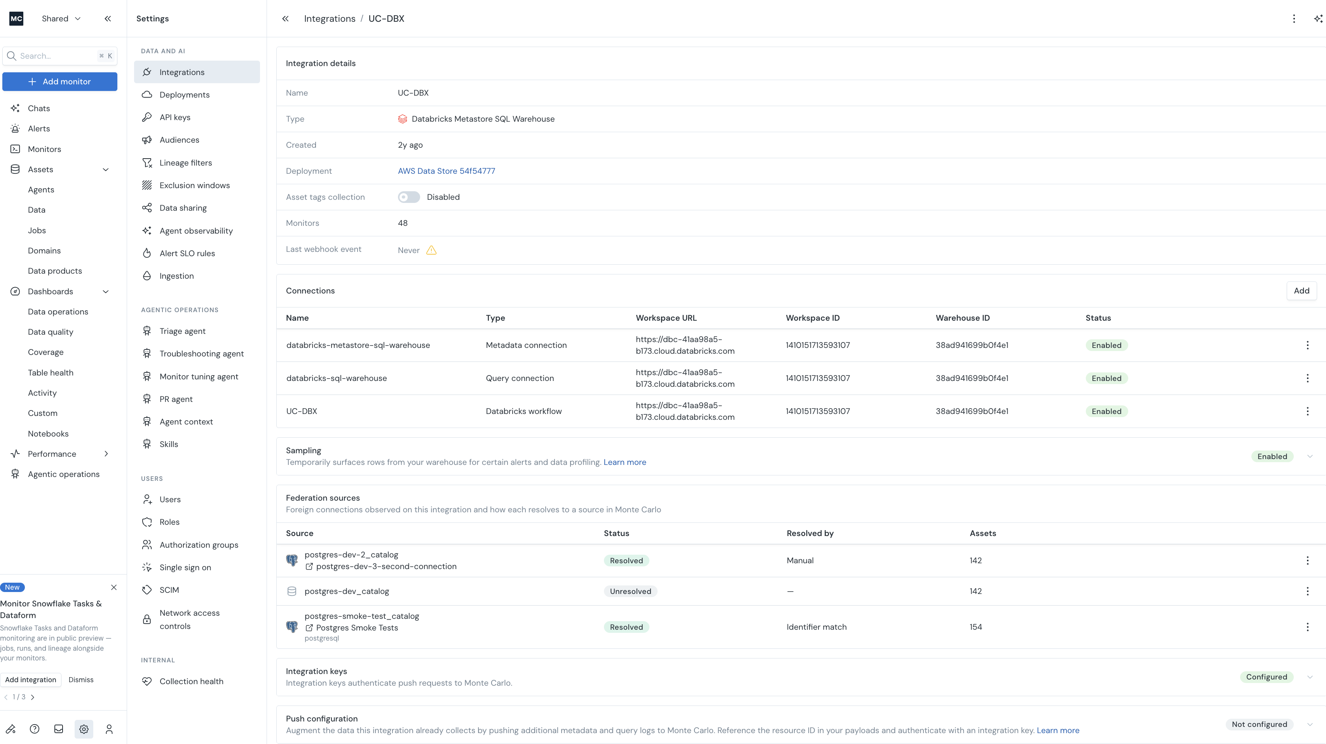The height and width of the screenshot is (744, 1326).
Task: Go to previous announcement with left arrow
Action: pos(6,697)
